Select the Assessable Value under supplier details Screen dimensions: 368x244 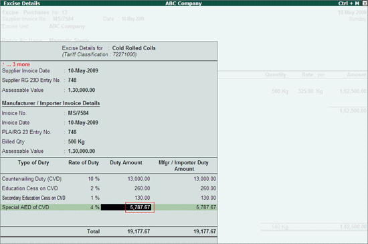[82, 90]
